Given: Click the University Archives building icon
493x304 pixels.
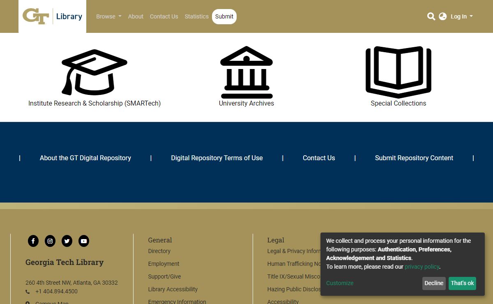Looking at the screenshot, I should pos(246,72).
